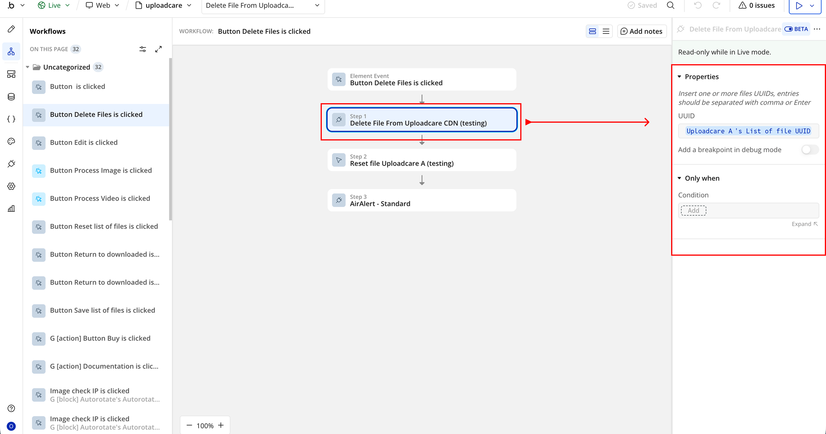Open the Design tab pencil icon
The height and width of the screenshot is (434, 826).
click(x=11, y=29)
